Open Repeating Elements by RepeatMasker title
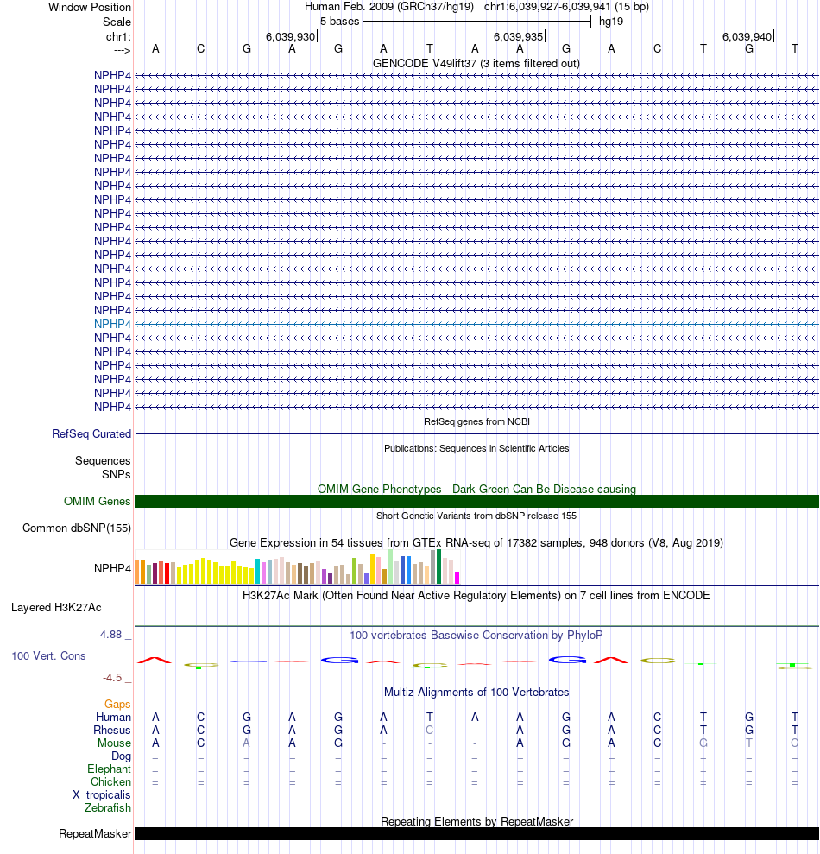The width and height of the screenshot is (820, 854). (476, 821)
